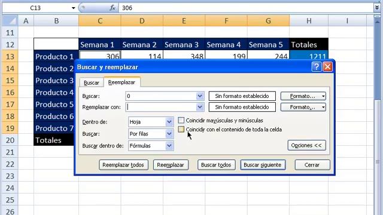This screenshot has height=215, width=383.
Task: Select column A header
Action: (x=26, y=21)
